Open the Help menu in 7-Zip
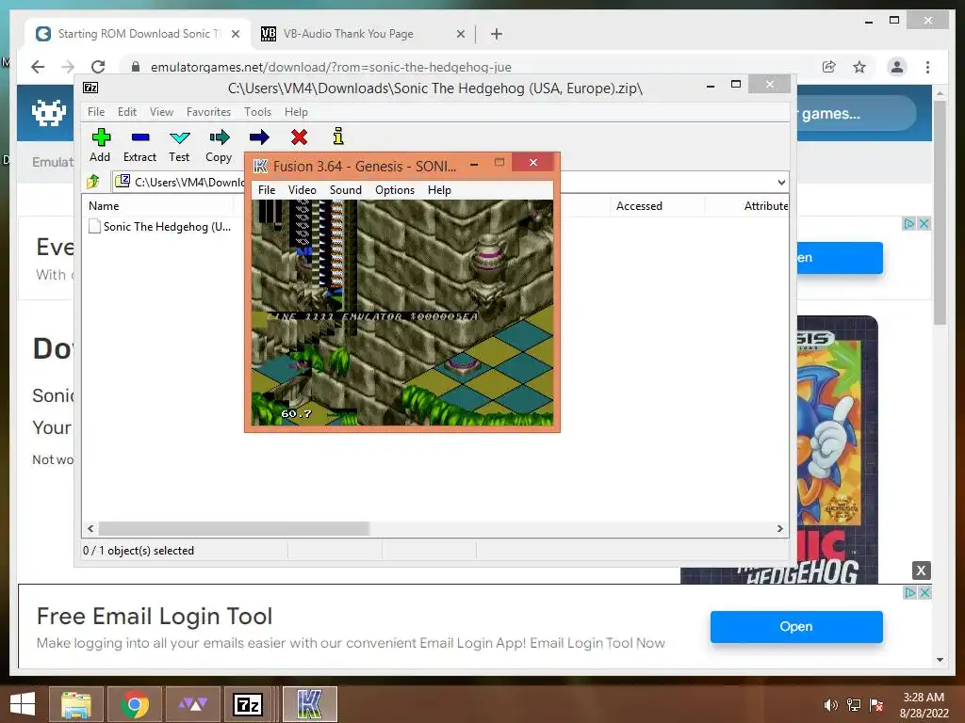 point(296,112)
